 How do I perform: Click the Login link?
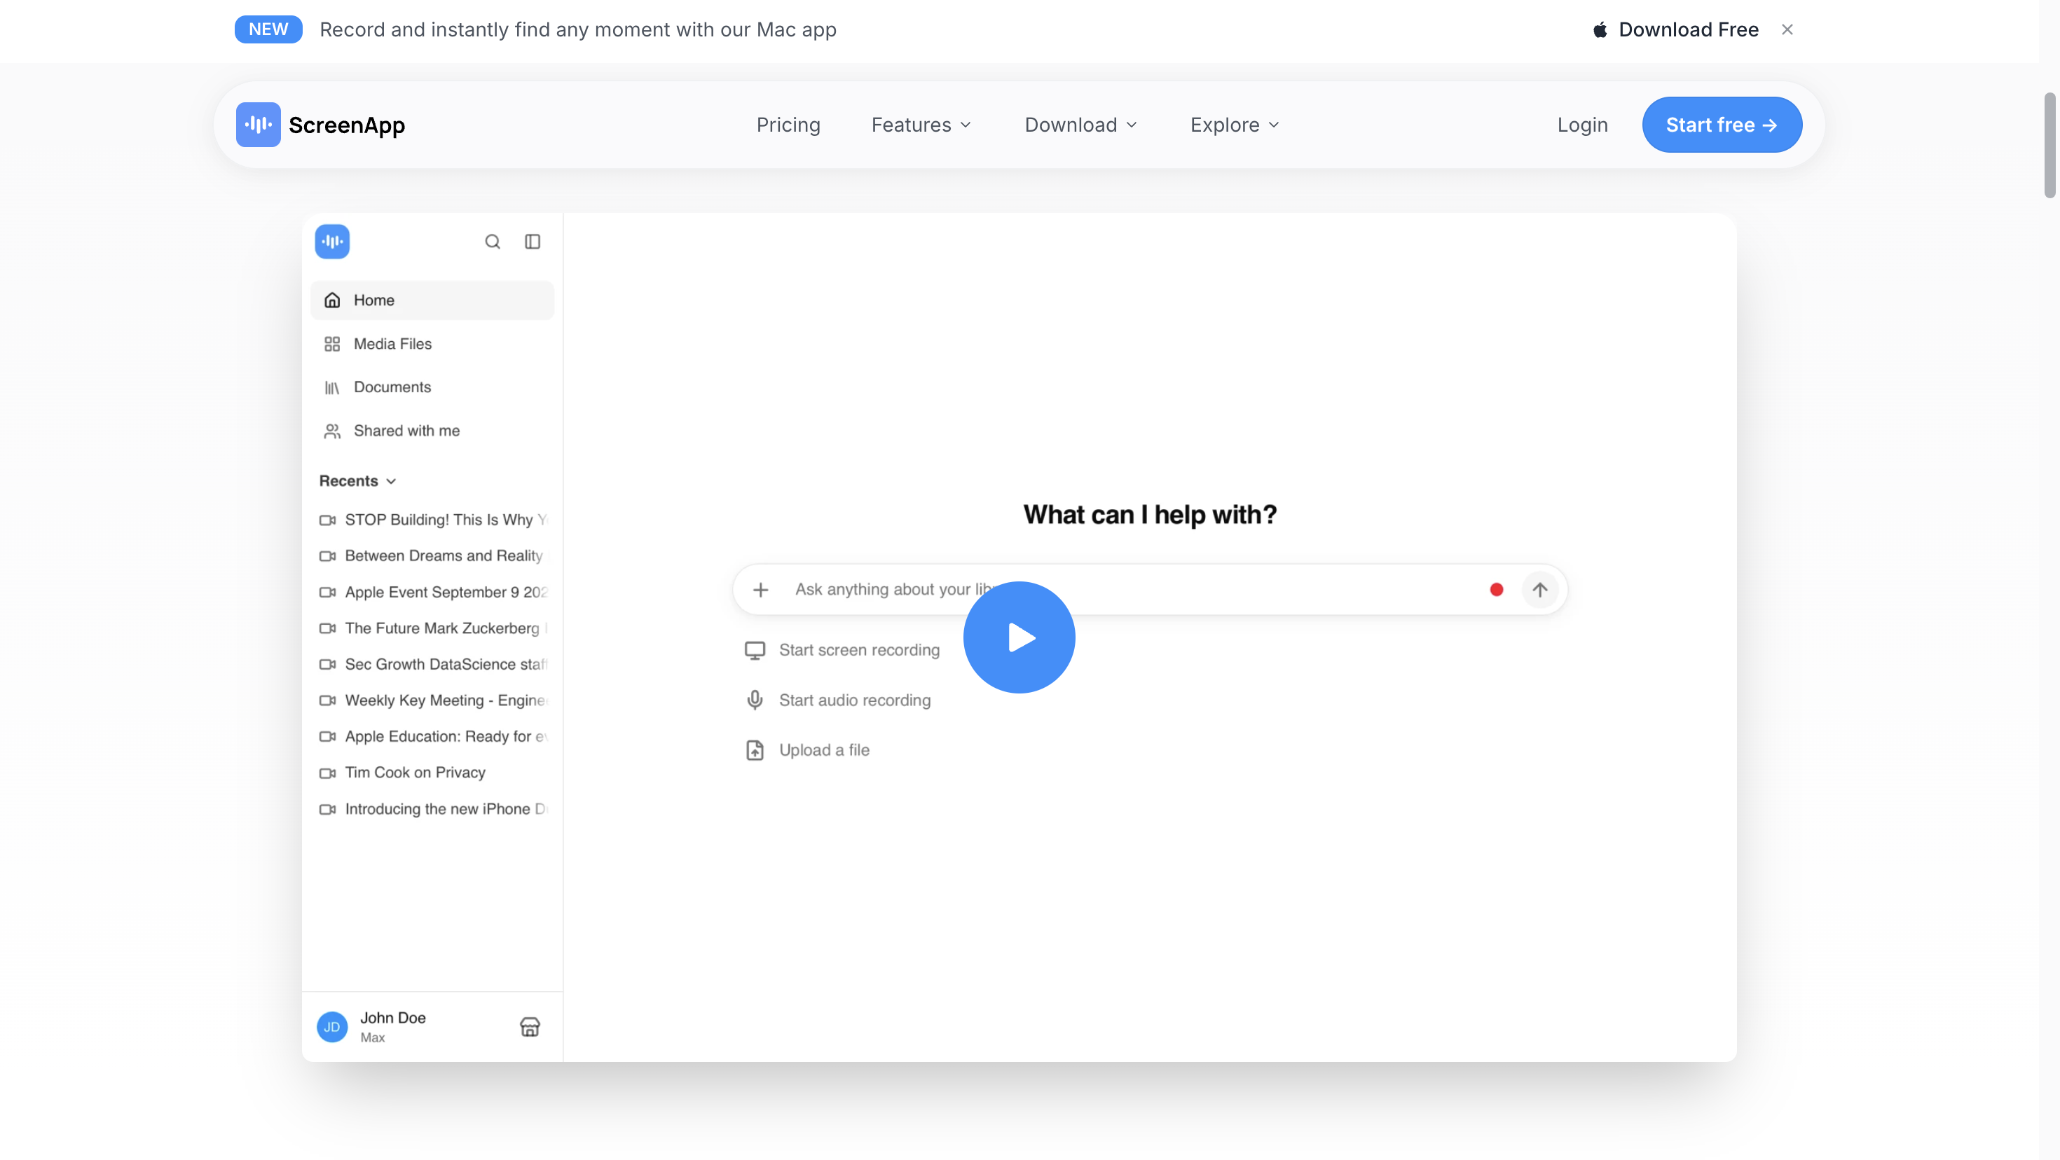(x=1583, y=125)
